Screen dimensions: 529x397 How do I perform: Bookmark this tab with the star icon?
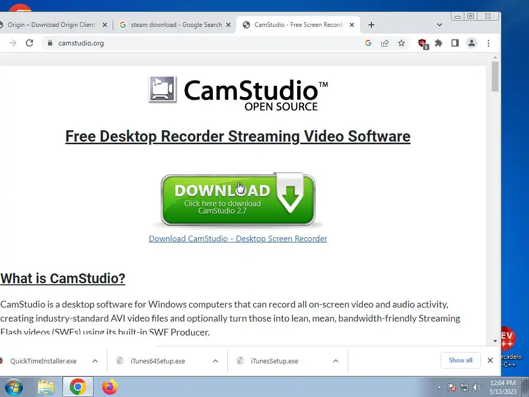coord(401,43)
